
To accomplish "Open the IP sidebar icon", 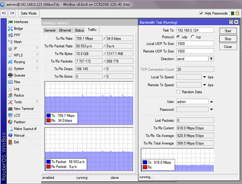I will tap(10, 48).
